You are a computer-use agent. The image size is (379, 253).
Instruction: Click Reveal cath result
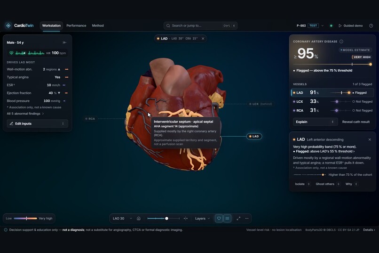click(x=356, y=122)
